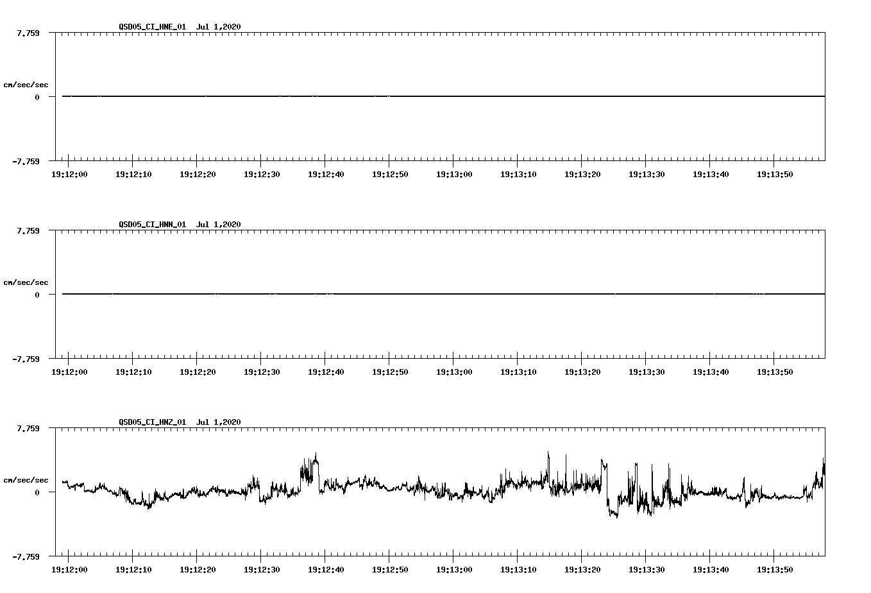This screenshot has width=871, height=593.
Task: Click the cm/sec/sec unit label of HNE plot
Action: point(26,85)
